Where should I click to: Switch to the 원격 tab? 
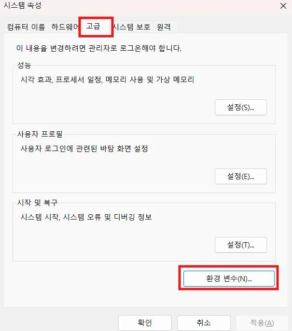(166, 27)
